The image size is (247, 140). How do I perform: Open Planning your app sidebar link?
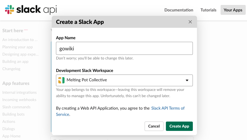[x=17, y=47]
